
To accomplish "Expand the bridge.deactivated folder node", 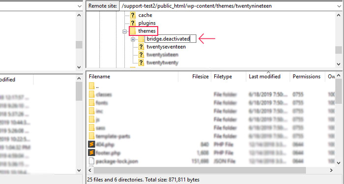I will pos(133,39).
